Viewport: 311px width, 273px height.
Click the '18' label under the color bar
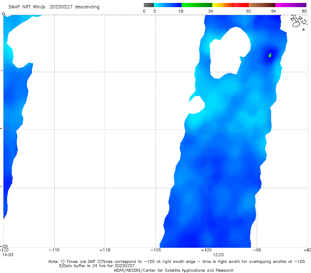tap(181, 11)
